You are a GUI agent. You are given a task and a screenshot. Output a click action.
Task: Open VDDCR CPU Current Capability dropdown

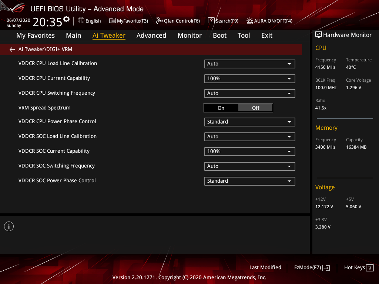(x=250, y=79)
